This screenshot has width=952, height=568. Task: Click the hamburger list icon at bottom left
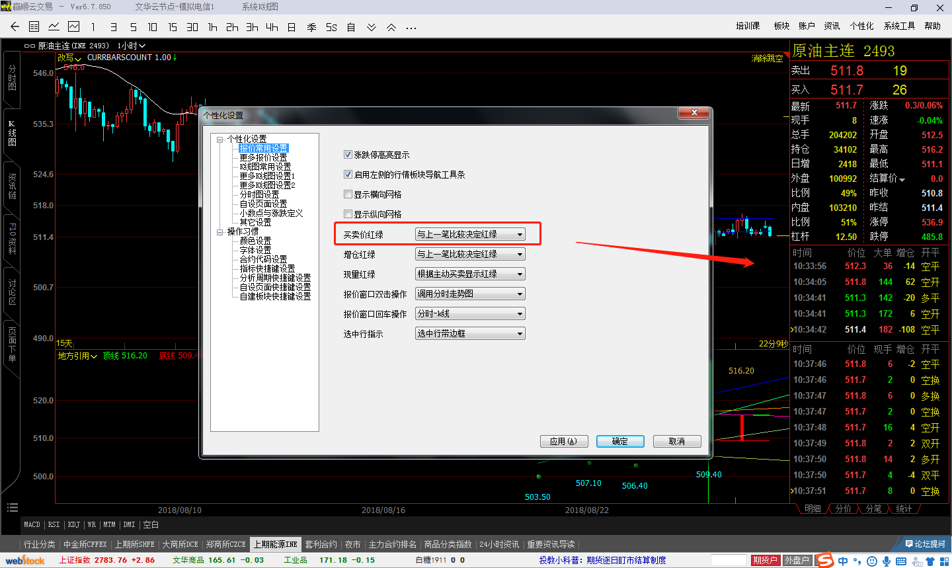[12, 508]
